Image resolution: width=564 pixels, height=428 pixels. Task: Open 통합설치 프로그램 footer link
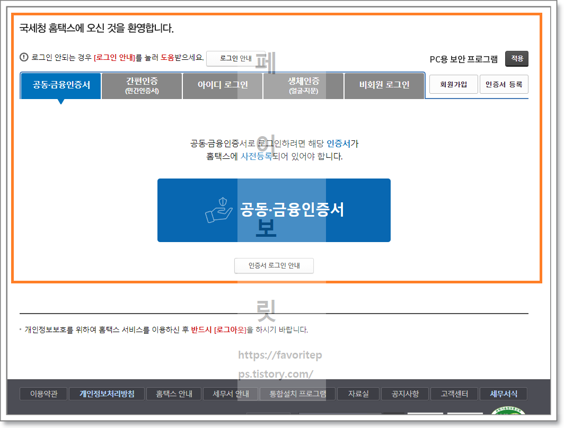(x=298, y=394)
